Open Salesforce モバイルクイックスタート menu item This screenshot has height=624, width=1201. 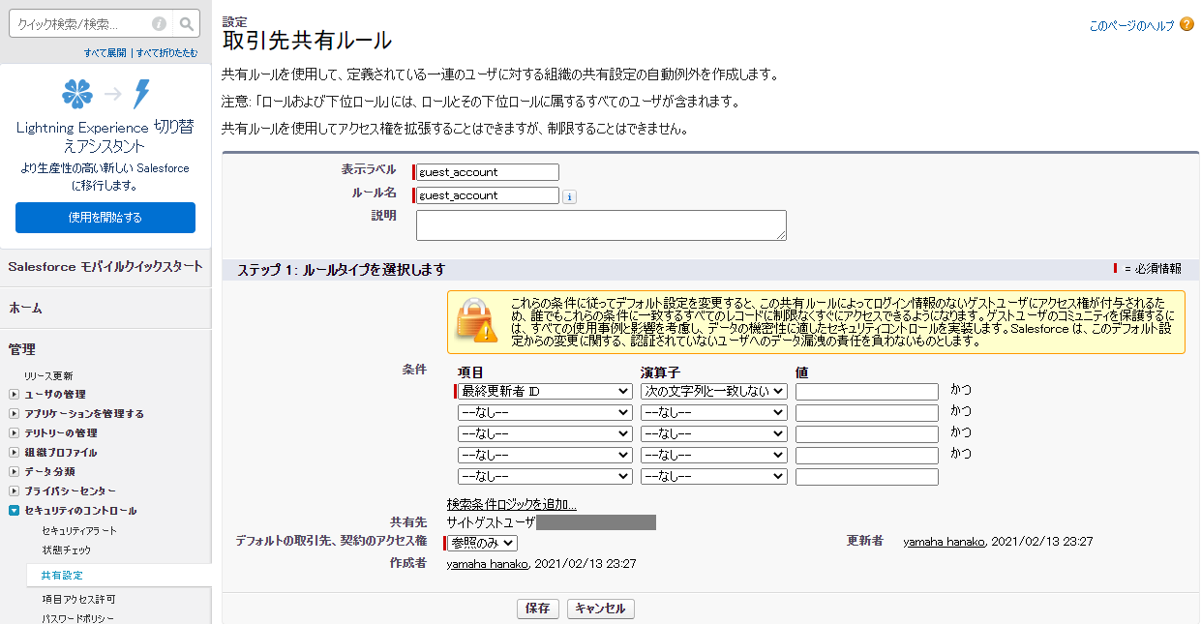(x=105, y=266)
